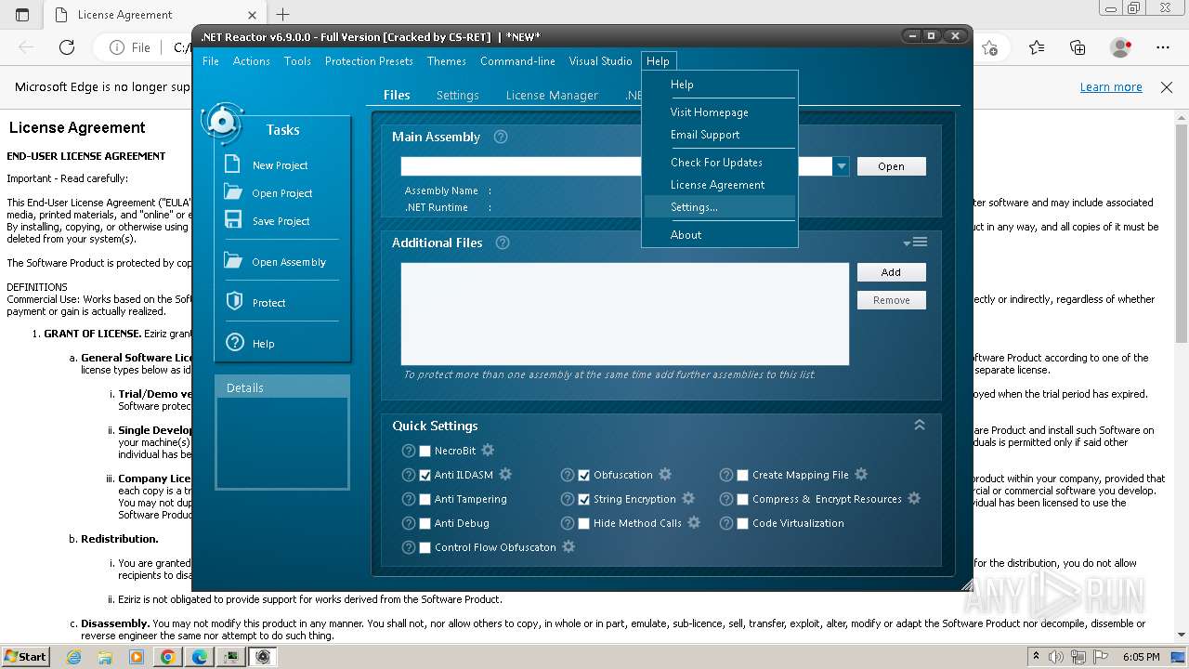
Task: Open String Encryption gear settings
Action: (x=688, y=498)
